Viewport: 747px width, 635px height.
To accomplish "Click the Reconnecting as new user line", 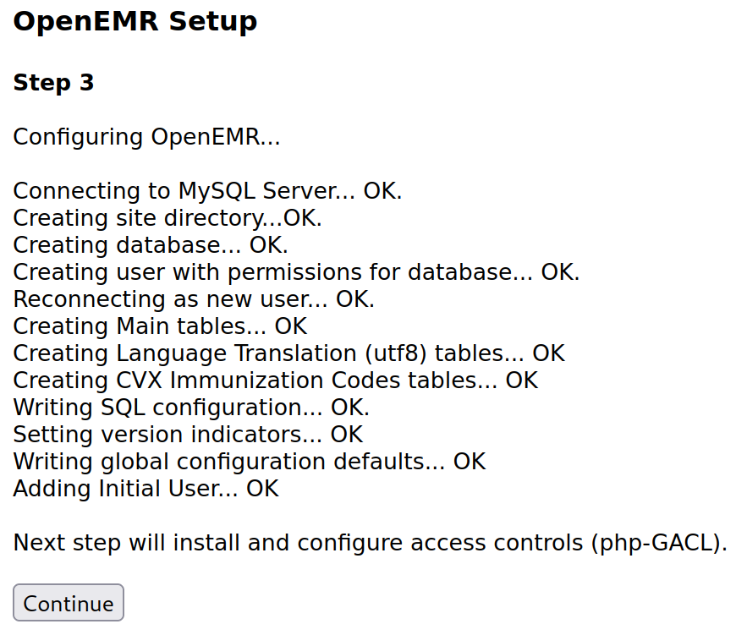I will [x=194, y=299].
